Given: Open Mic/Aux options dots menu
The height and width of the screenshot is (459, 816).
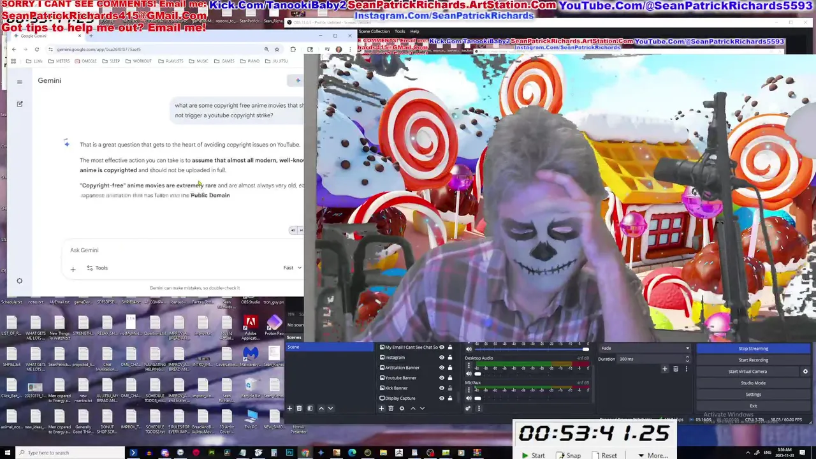Looking at the screenshot, I should click(x=469, y=390).
